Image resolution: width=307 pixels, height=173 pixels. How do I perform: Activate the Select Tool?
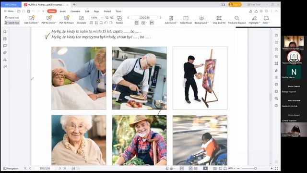pyautogui.click(x=12, y=23)
